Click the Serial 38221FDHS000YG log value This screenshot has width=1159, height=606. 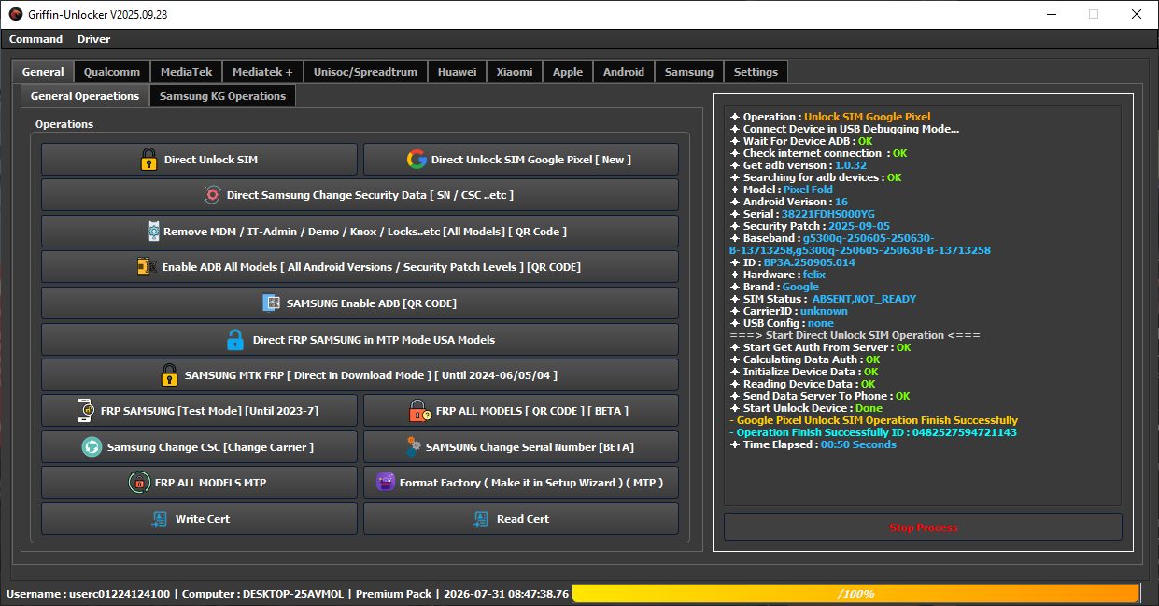(828, 214)
